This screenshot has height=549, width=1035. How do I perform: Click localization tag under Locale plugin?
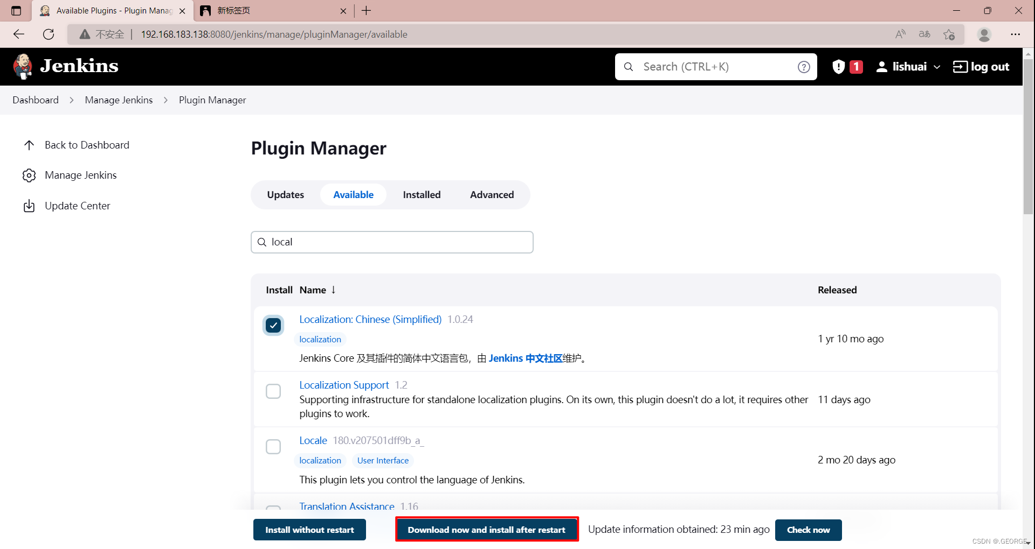pyautogui.click(x=320, y=460)
